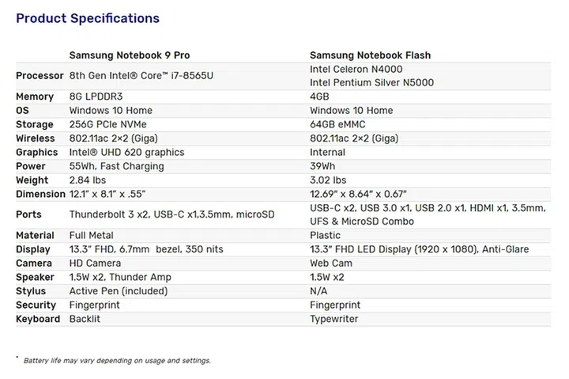This screenshot has height=379, width=569.
Task: Click the Typewriter keyboard value
Action: (333, 319)
